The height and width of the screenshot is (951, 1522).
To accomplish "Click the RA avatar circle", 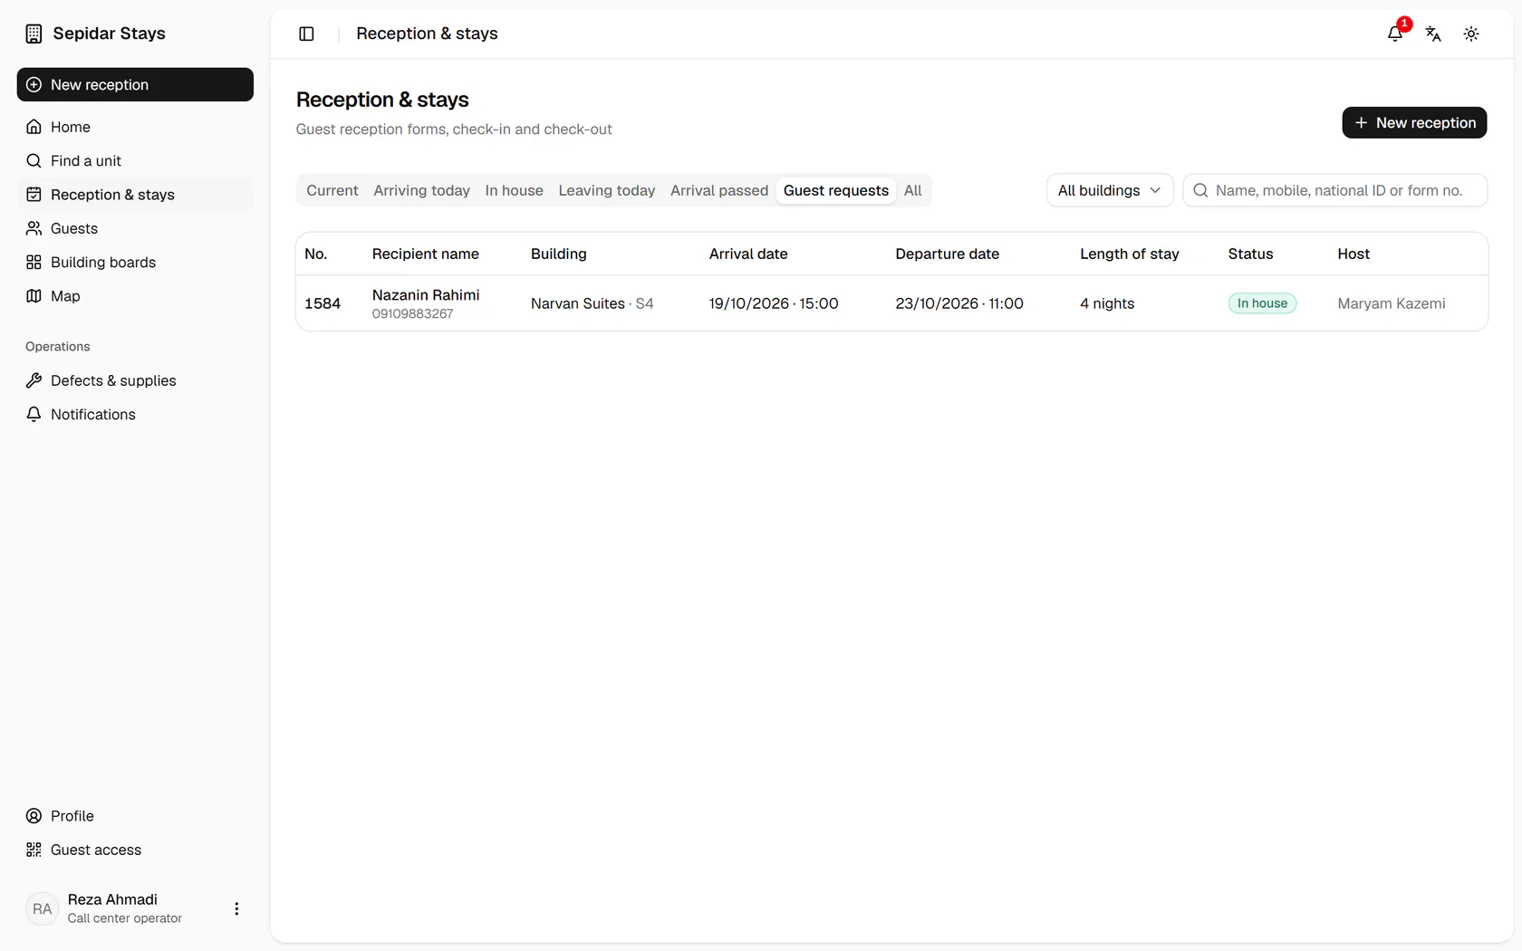I will point(42,908).
